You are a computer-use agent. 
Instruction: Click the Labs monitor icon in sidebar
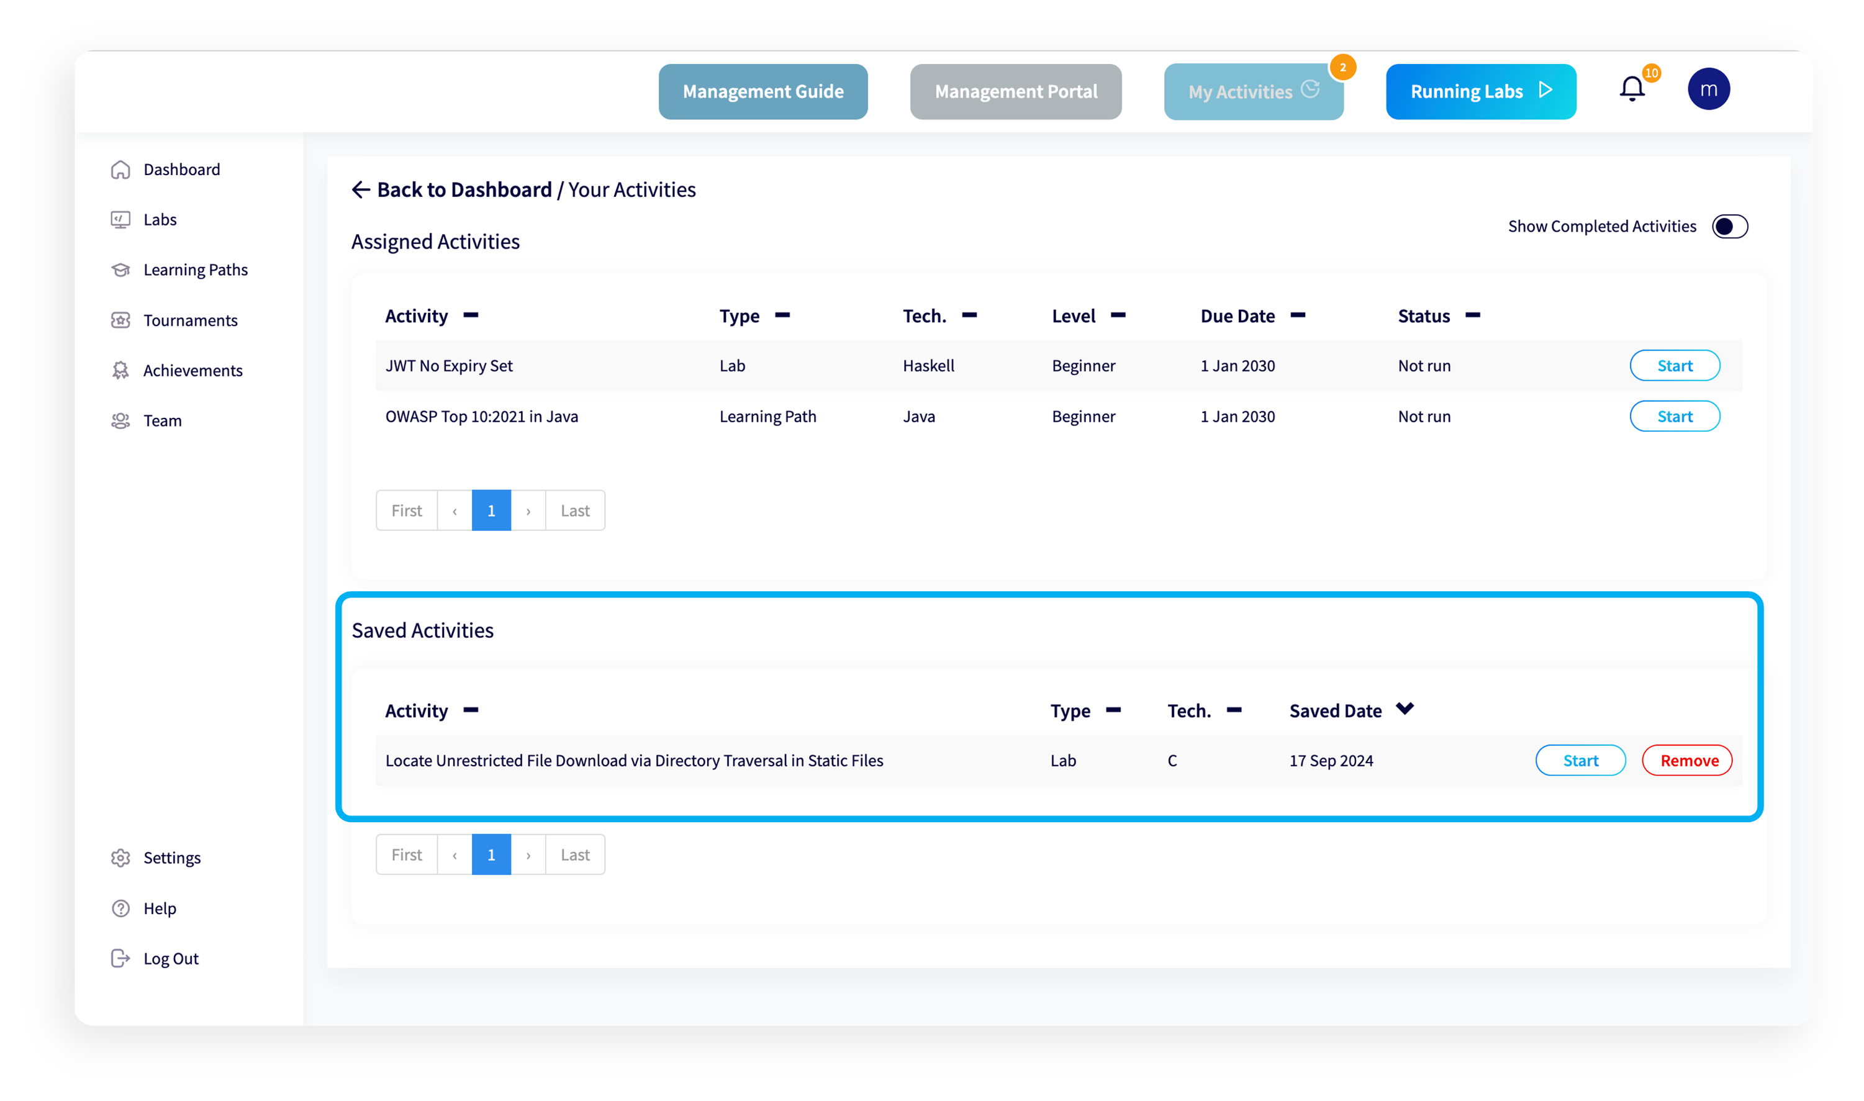(x=120, y=220)
